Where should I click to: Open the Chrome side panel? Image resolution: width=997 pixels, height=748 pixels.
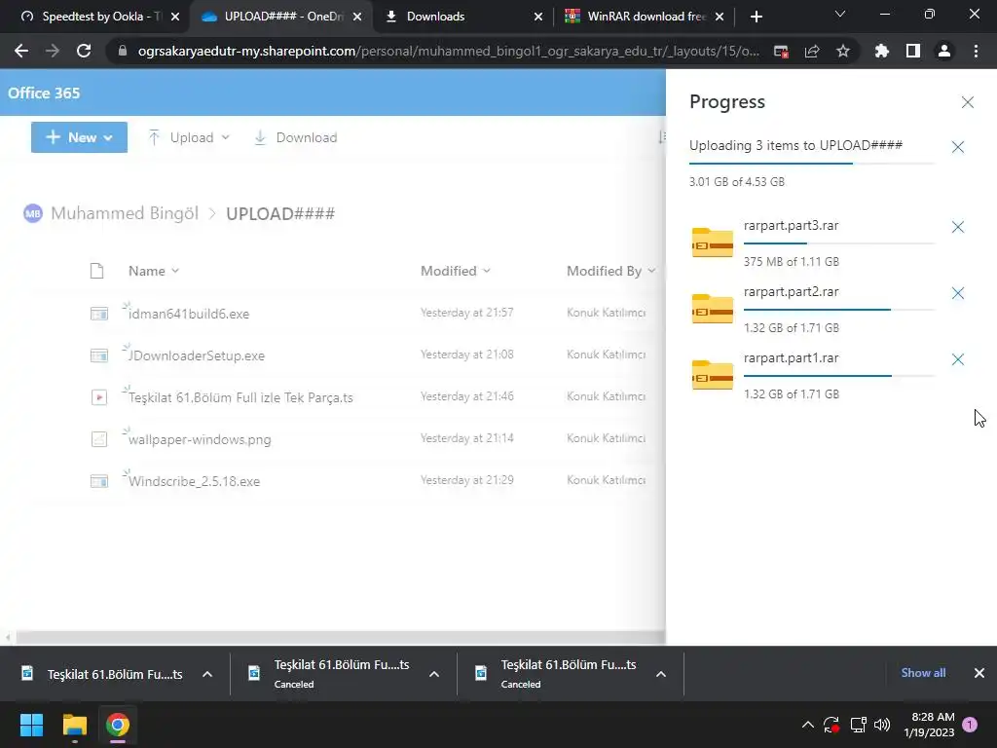click(913, 51)
